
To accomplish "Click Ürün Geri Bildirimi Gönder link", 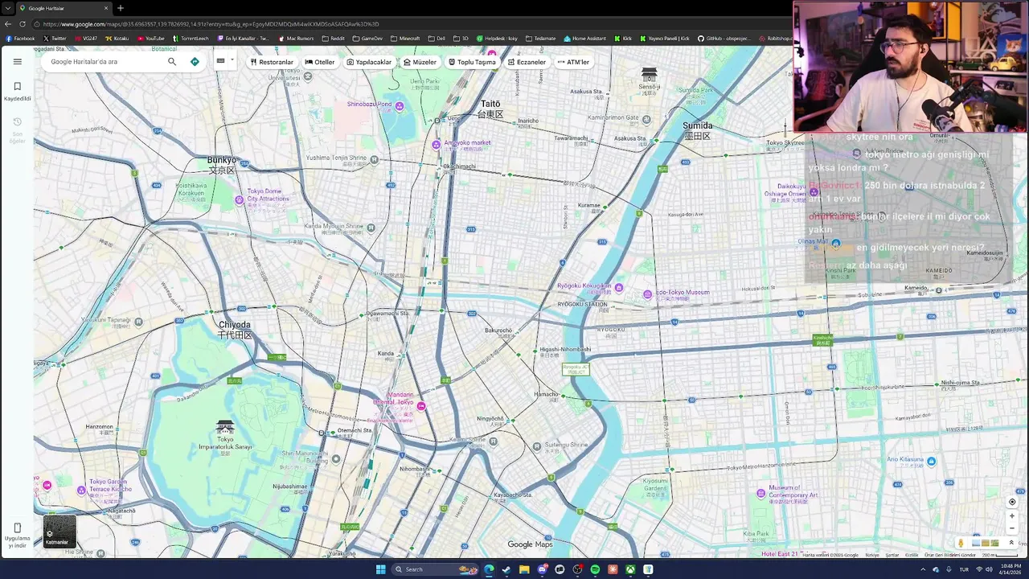I will point(950,555).
